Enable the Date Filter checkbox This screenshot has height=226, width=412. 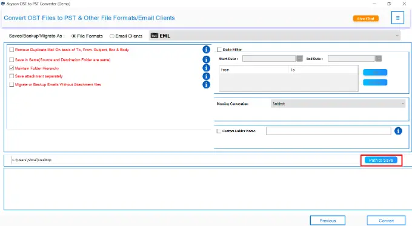click(219, 50)
